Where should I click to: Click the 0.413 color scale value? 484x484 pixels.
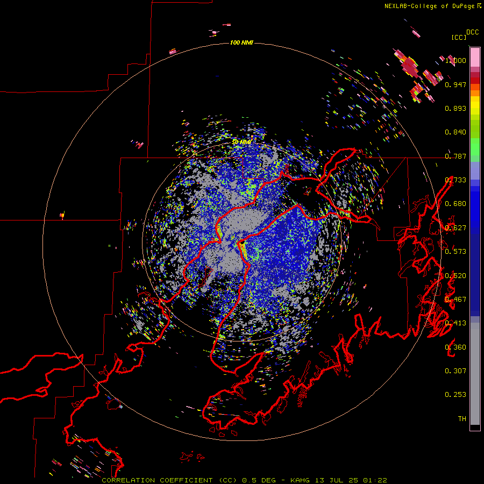[455, 323]
